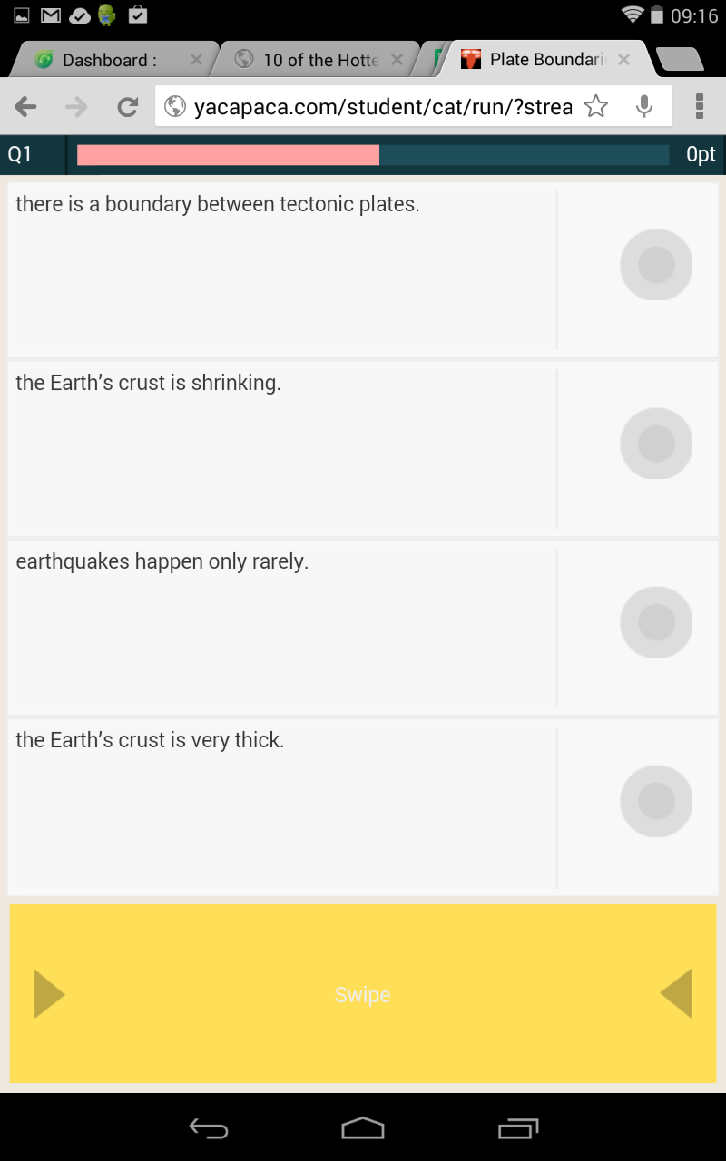The width and height of the screenshot is (726, 1161).
Task: Open Android recent apps button
Action: [518, 1128]
